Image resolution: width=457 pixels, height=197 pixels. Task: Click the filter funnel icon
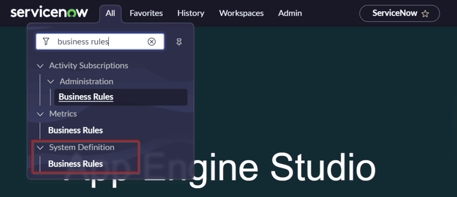point(46,42)
